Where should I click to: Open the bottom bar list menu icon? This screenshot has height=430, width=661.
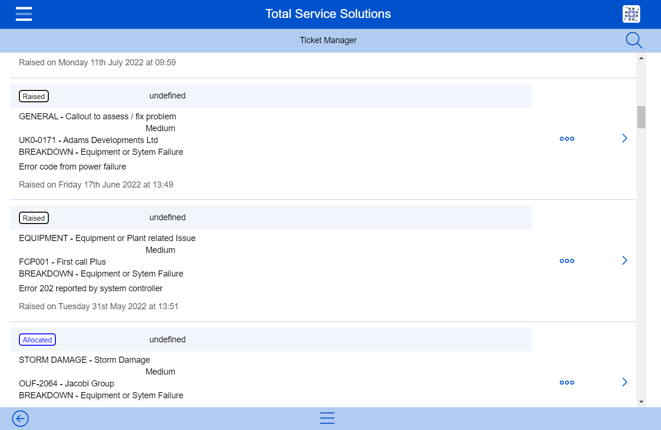[x=327, y=418]
